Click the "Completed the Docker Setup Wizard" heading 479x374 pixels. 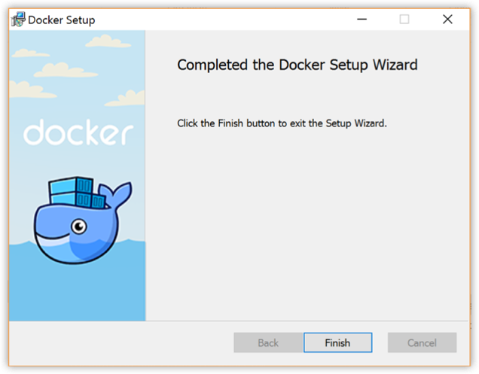(x=297, y=65)
